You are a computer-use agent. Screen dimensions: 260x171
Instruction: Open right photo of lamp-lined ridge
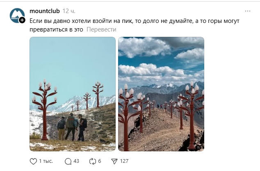click(x=161, y=94)
